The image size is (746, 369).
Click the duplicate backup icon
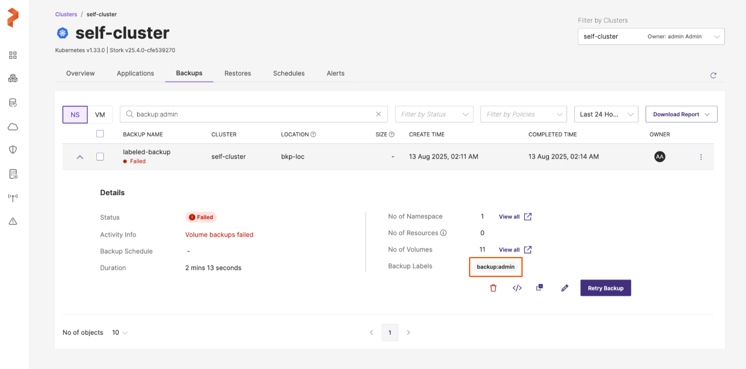coord(539,287)
